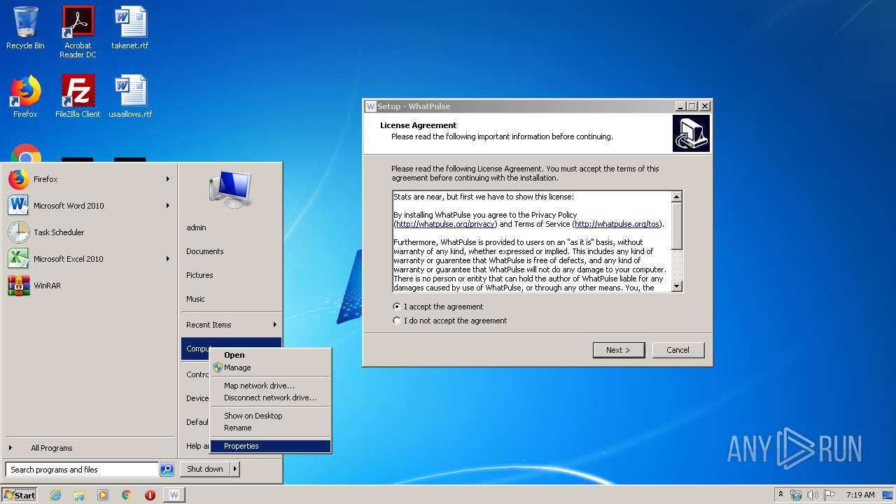The width and height of the screenshot is (896, 504).
Task: Launch WinRAR from the Start menu
Action: [x=89, y=286]
